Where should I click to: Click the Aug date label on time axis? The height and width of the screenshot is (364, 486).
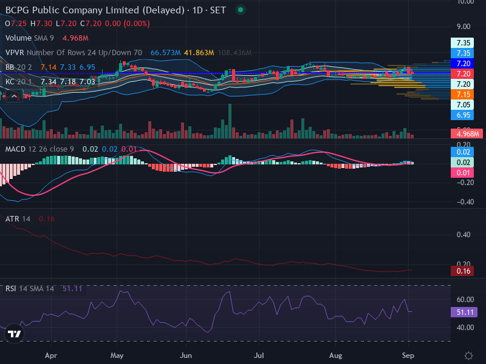coord(336,356)
